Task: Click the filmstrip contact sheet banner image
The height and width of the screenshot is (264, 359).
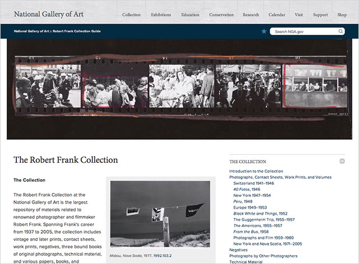Action: 179,89
